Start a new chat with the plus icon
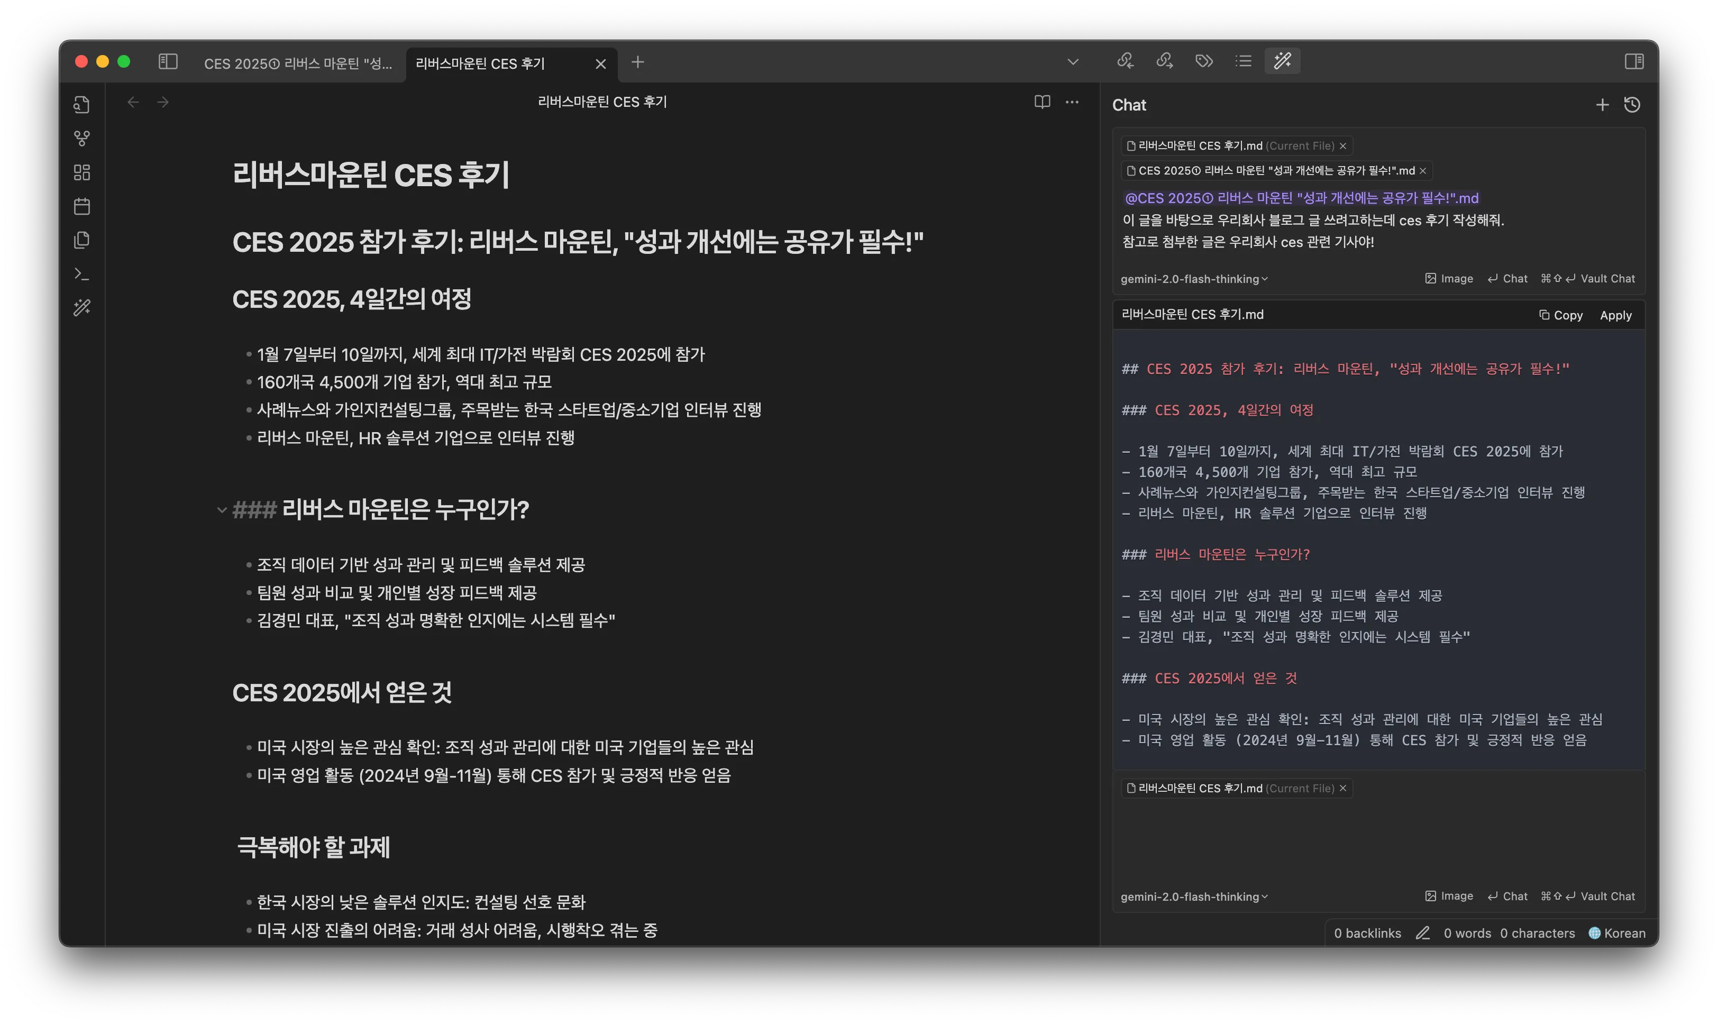This screenshot has width=1718, height=1025. [1602, 105]
